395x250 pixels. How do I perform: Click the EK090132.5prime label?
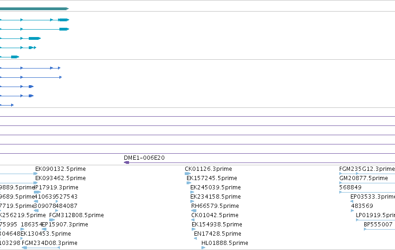point(60,169)
